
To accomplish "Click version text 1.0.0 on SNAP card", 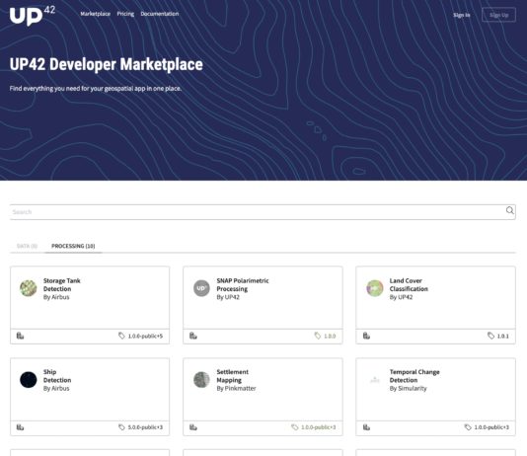I will coord(330,336).
